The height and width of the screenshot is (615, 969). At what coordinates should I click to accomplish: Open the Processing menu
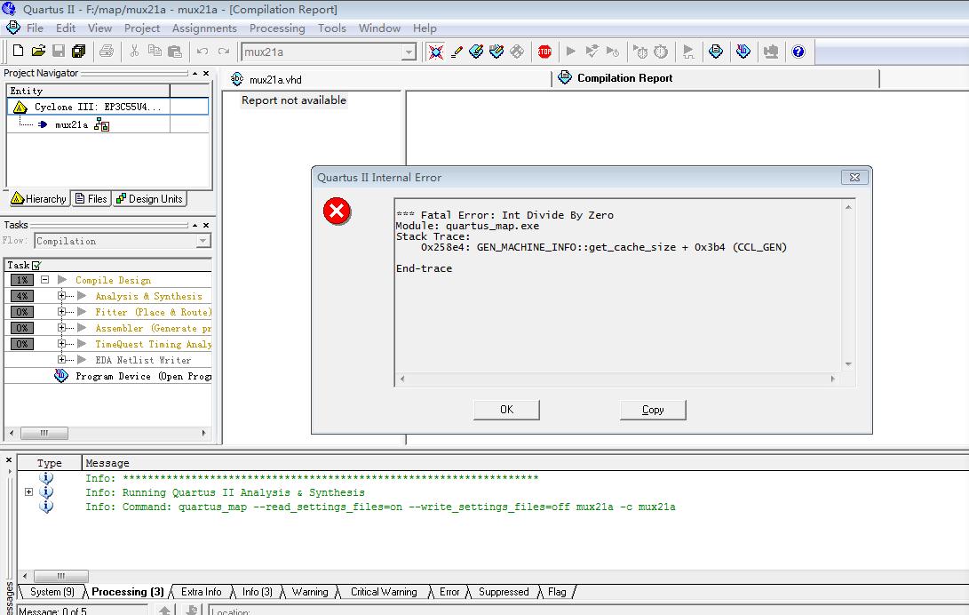coord(277,28)
